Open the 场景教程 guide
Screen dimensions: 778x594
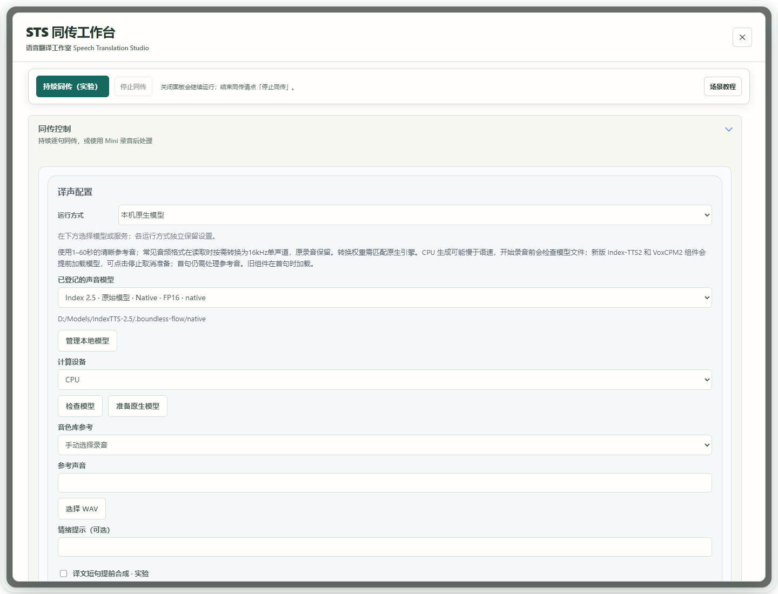(x=723, y=86)
